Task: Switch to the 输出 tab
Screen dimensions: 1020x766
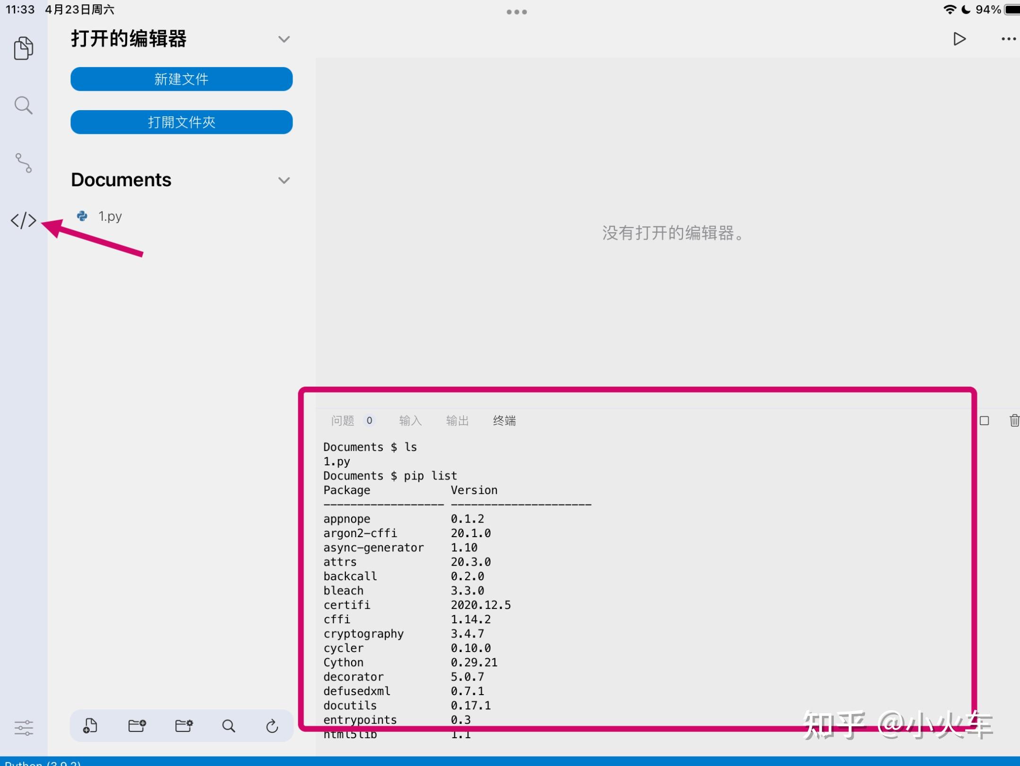Action: tap(457, 420)
